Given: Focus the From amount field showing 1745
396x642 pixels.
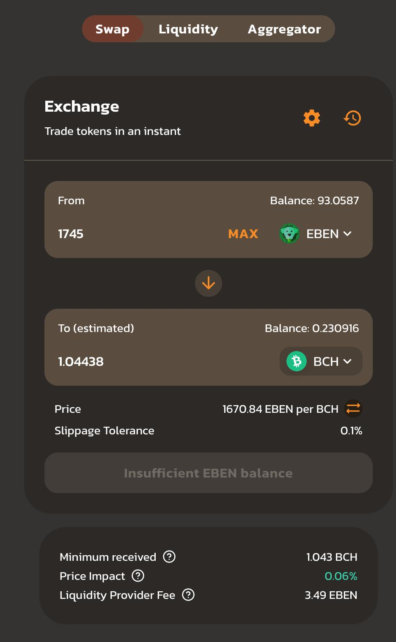Looking at the screenshot, I should (135, 233).
